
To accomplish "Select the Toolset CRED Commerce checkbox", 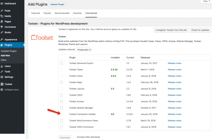I will click(61, 127).
